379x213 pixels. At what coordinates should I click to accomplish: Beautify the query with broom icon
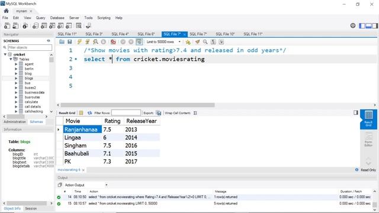[197, 42]
